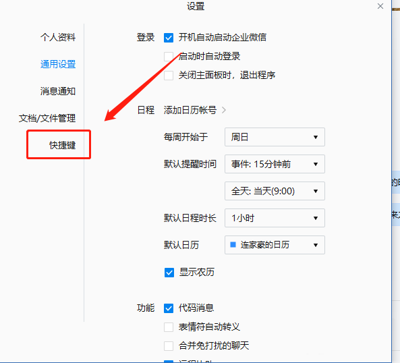The height and width of the screenshot is (363, 400).
Task: Toggle the 代码消息 checkbox
Action: click(x=169, y=308)
